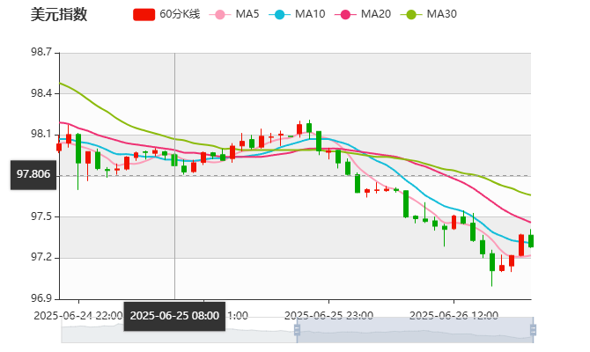
Task: Click the 2025-06-26 12:00 x-axis label
Action: [454, 316]
